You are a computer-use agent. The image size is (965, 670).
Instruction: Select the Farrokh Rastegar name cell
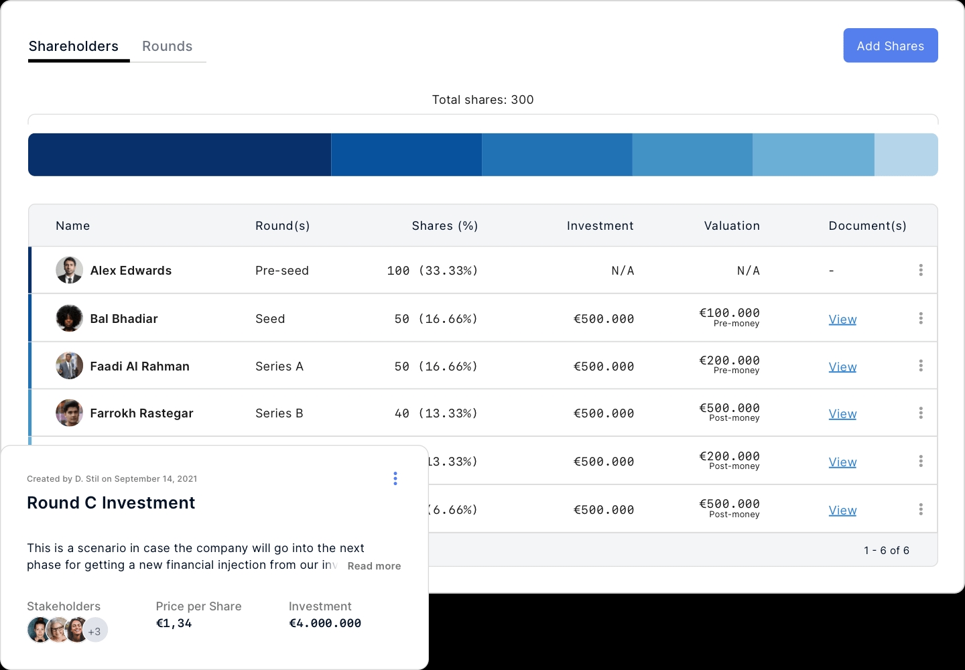tap(141, 413)
